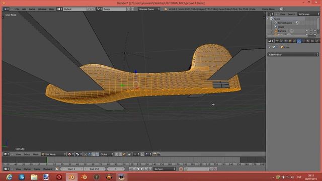Click the screen layout browse icon

tap(59, 9)
